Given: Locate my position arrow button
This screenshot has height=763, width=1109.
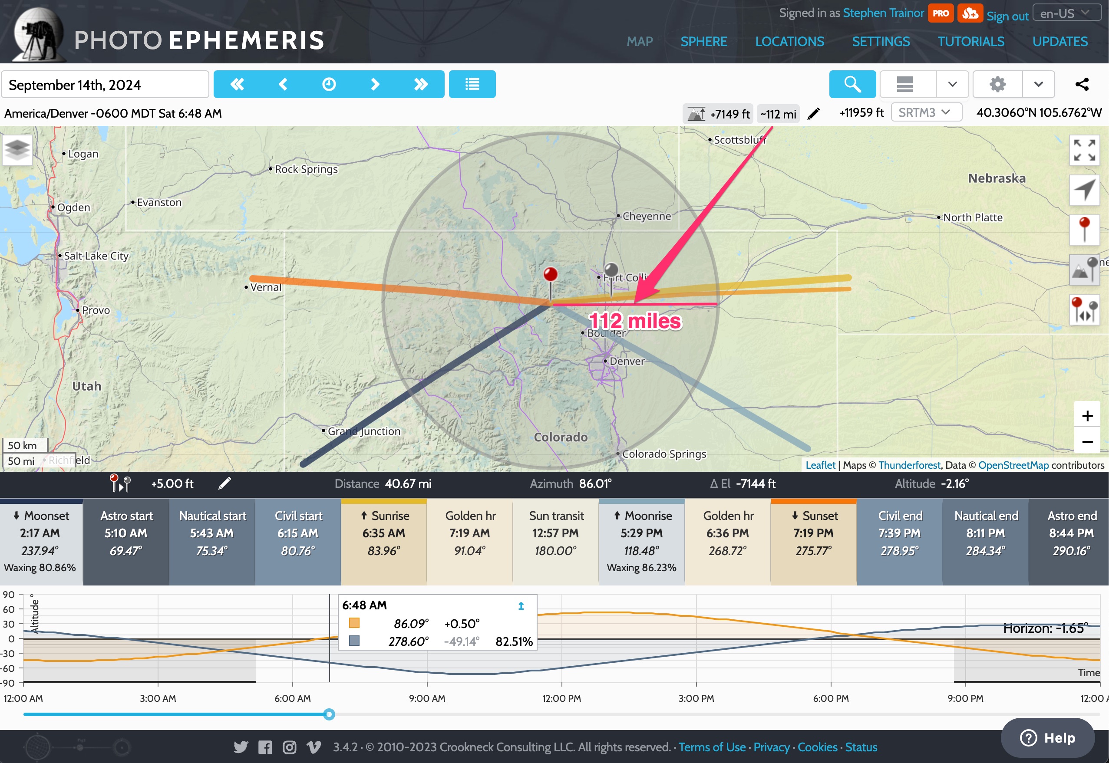Looking at the screenshot, I should pyautogui.click(x=1084, y=190).
